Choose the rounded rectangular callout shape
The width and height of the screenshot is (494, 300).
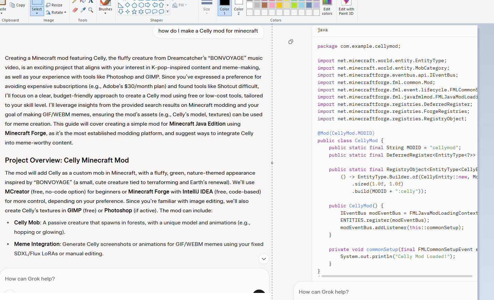(x=148, y=12)
